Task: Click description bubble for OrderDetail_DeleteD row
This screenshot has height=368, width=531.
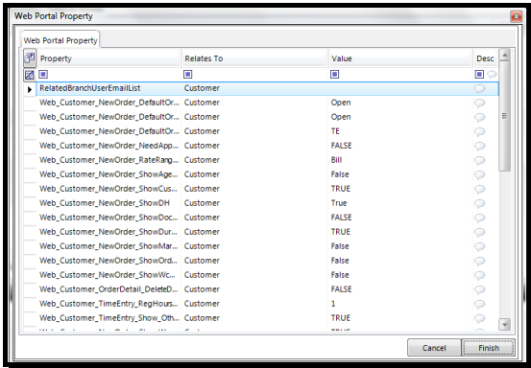Action: [x=479, y=289]
